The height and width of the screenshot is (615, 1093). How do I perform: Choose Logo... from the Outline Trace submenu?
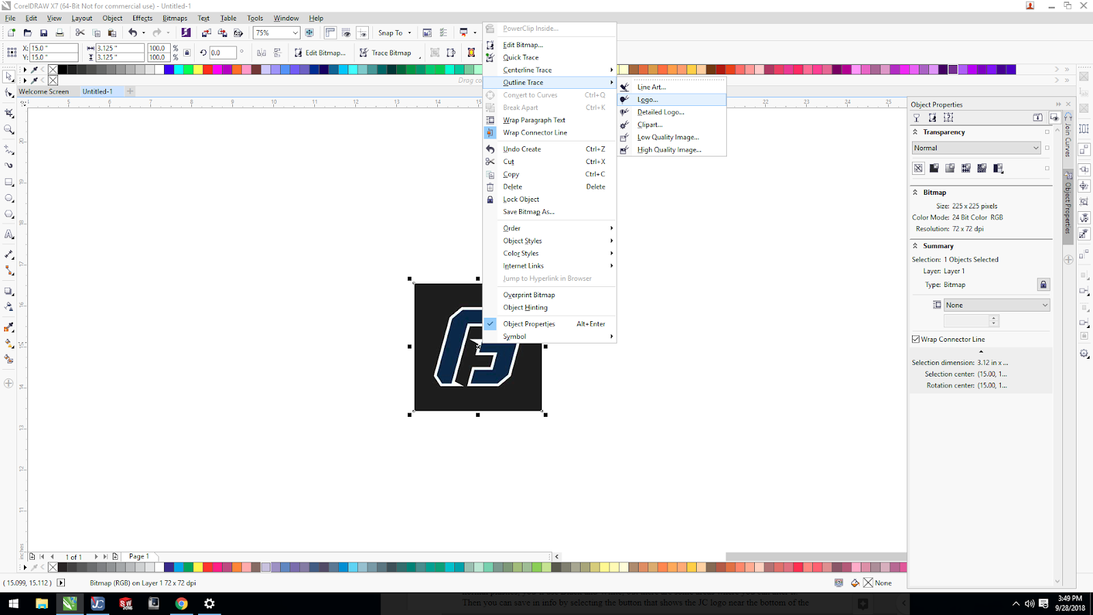(672, 100)
